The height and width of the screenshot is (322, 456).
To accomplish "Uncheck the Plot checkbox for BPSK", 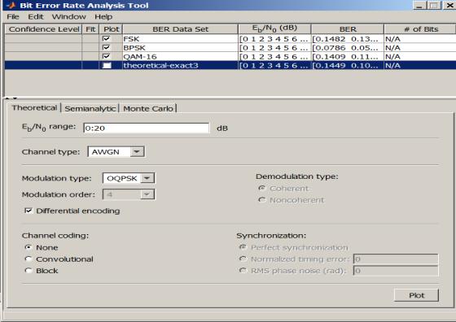I will (x=107, y=47).
